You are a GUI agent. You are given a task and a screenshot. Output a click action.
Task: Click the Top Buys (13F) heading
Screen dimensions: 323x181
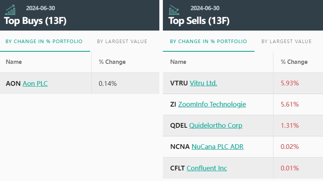(35, 21)
